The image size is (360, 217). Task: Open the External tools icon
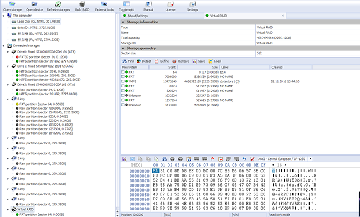[x=104, y=4]
